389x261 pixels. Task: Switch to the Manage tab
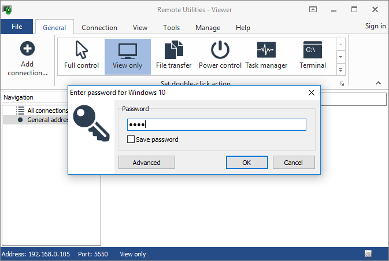click(x=208, y=28)
